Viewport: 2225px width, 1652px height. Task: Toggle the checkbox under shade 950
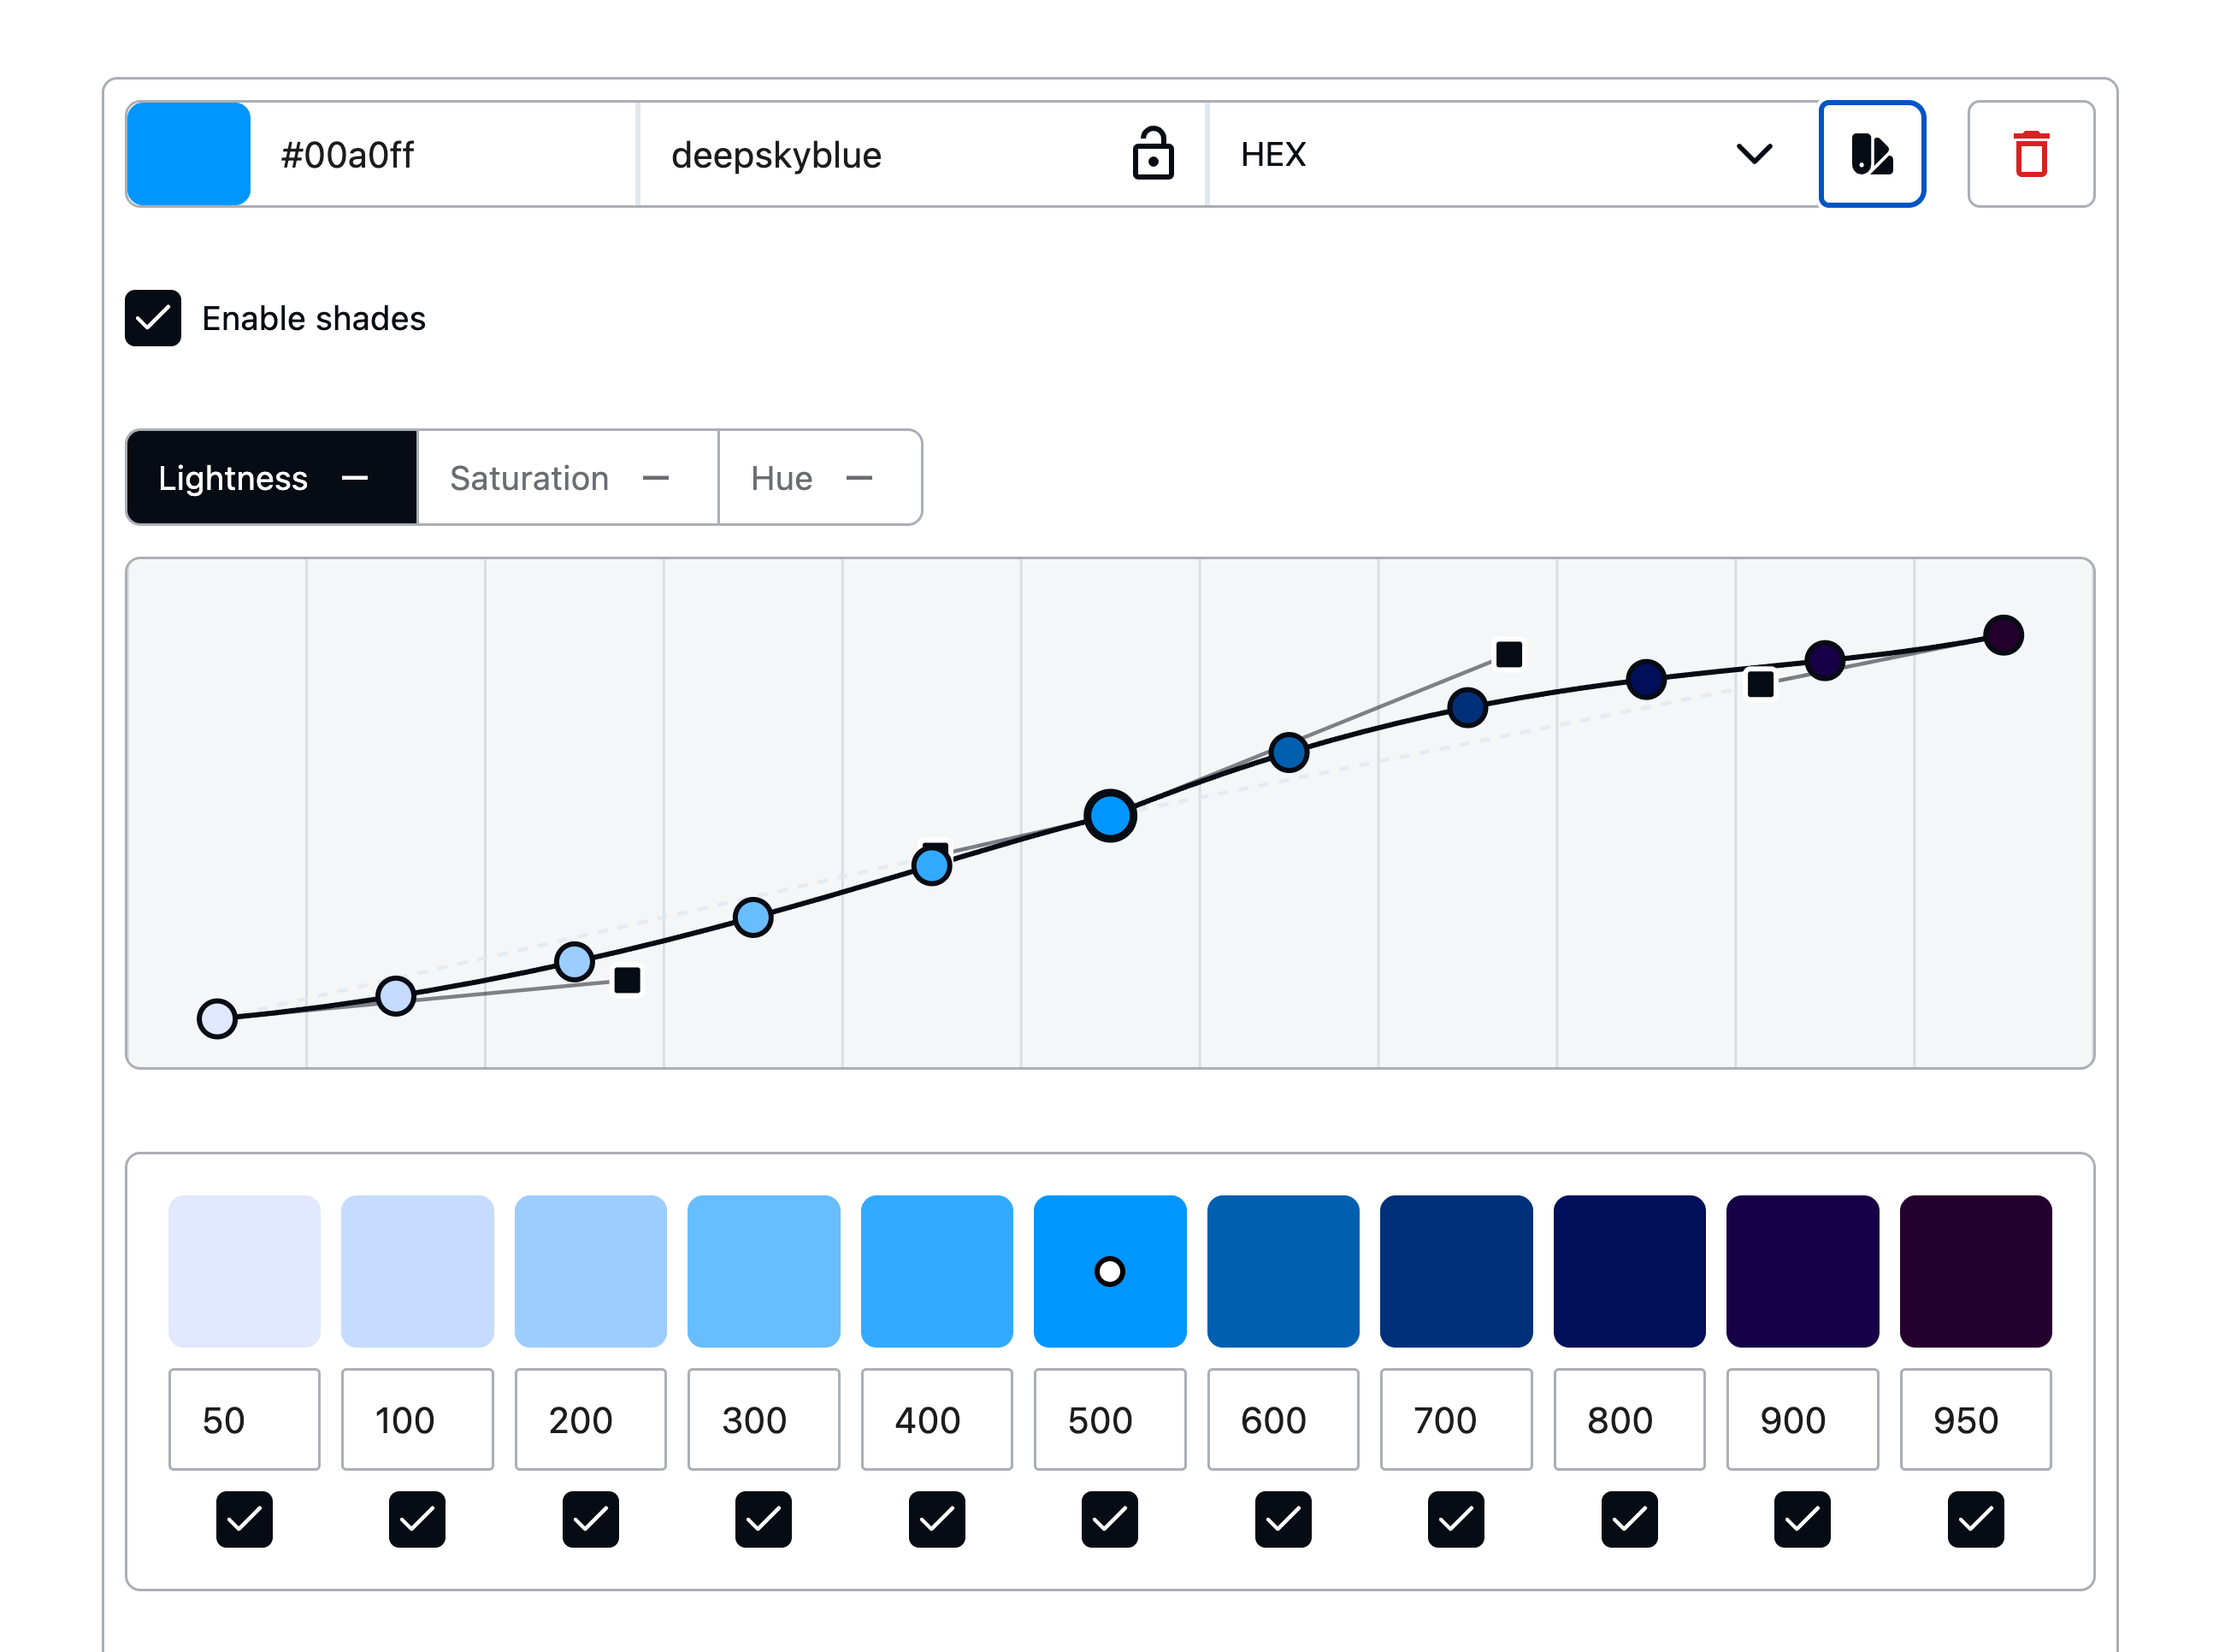click(1975, 1519)
